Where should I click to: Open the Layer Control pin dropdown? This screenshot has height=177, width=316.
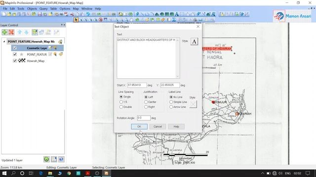pos(62,25)
